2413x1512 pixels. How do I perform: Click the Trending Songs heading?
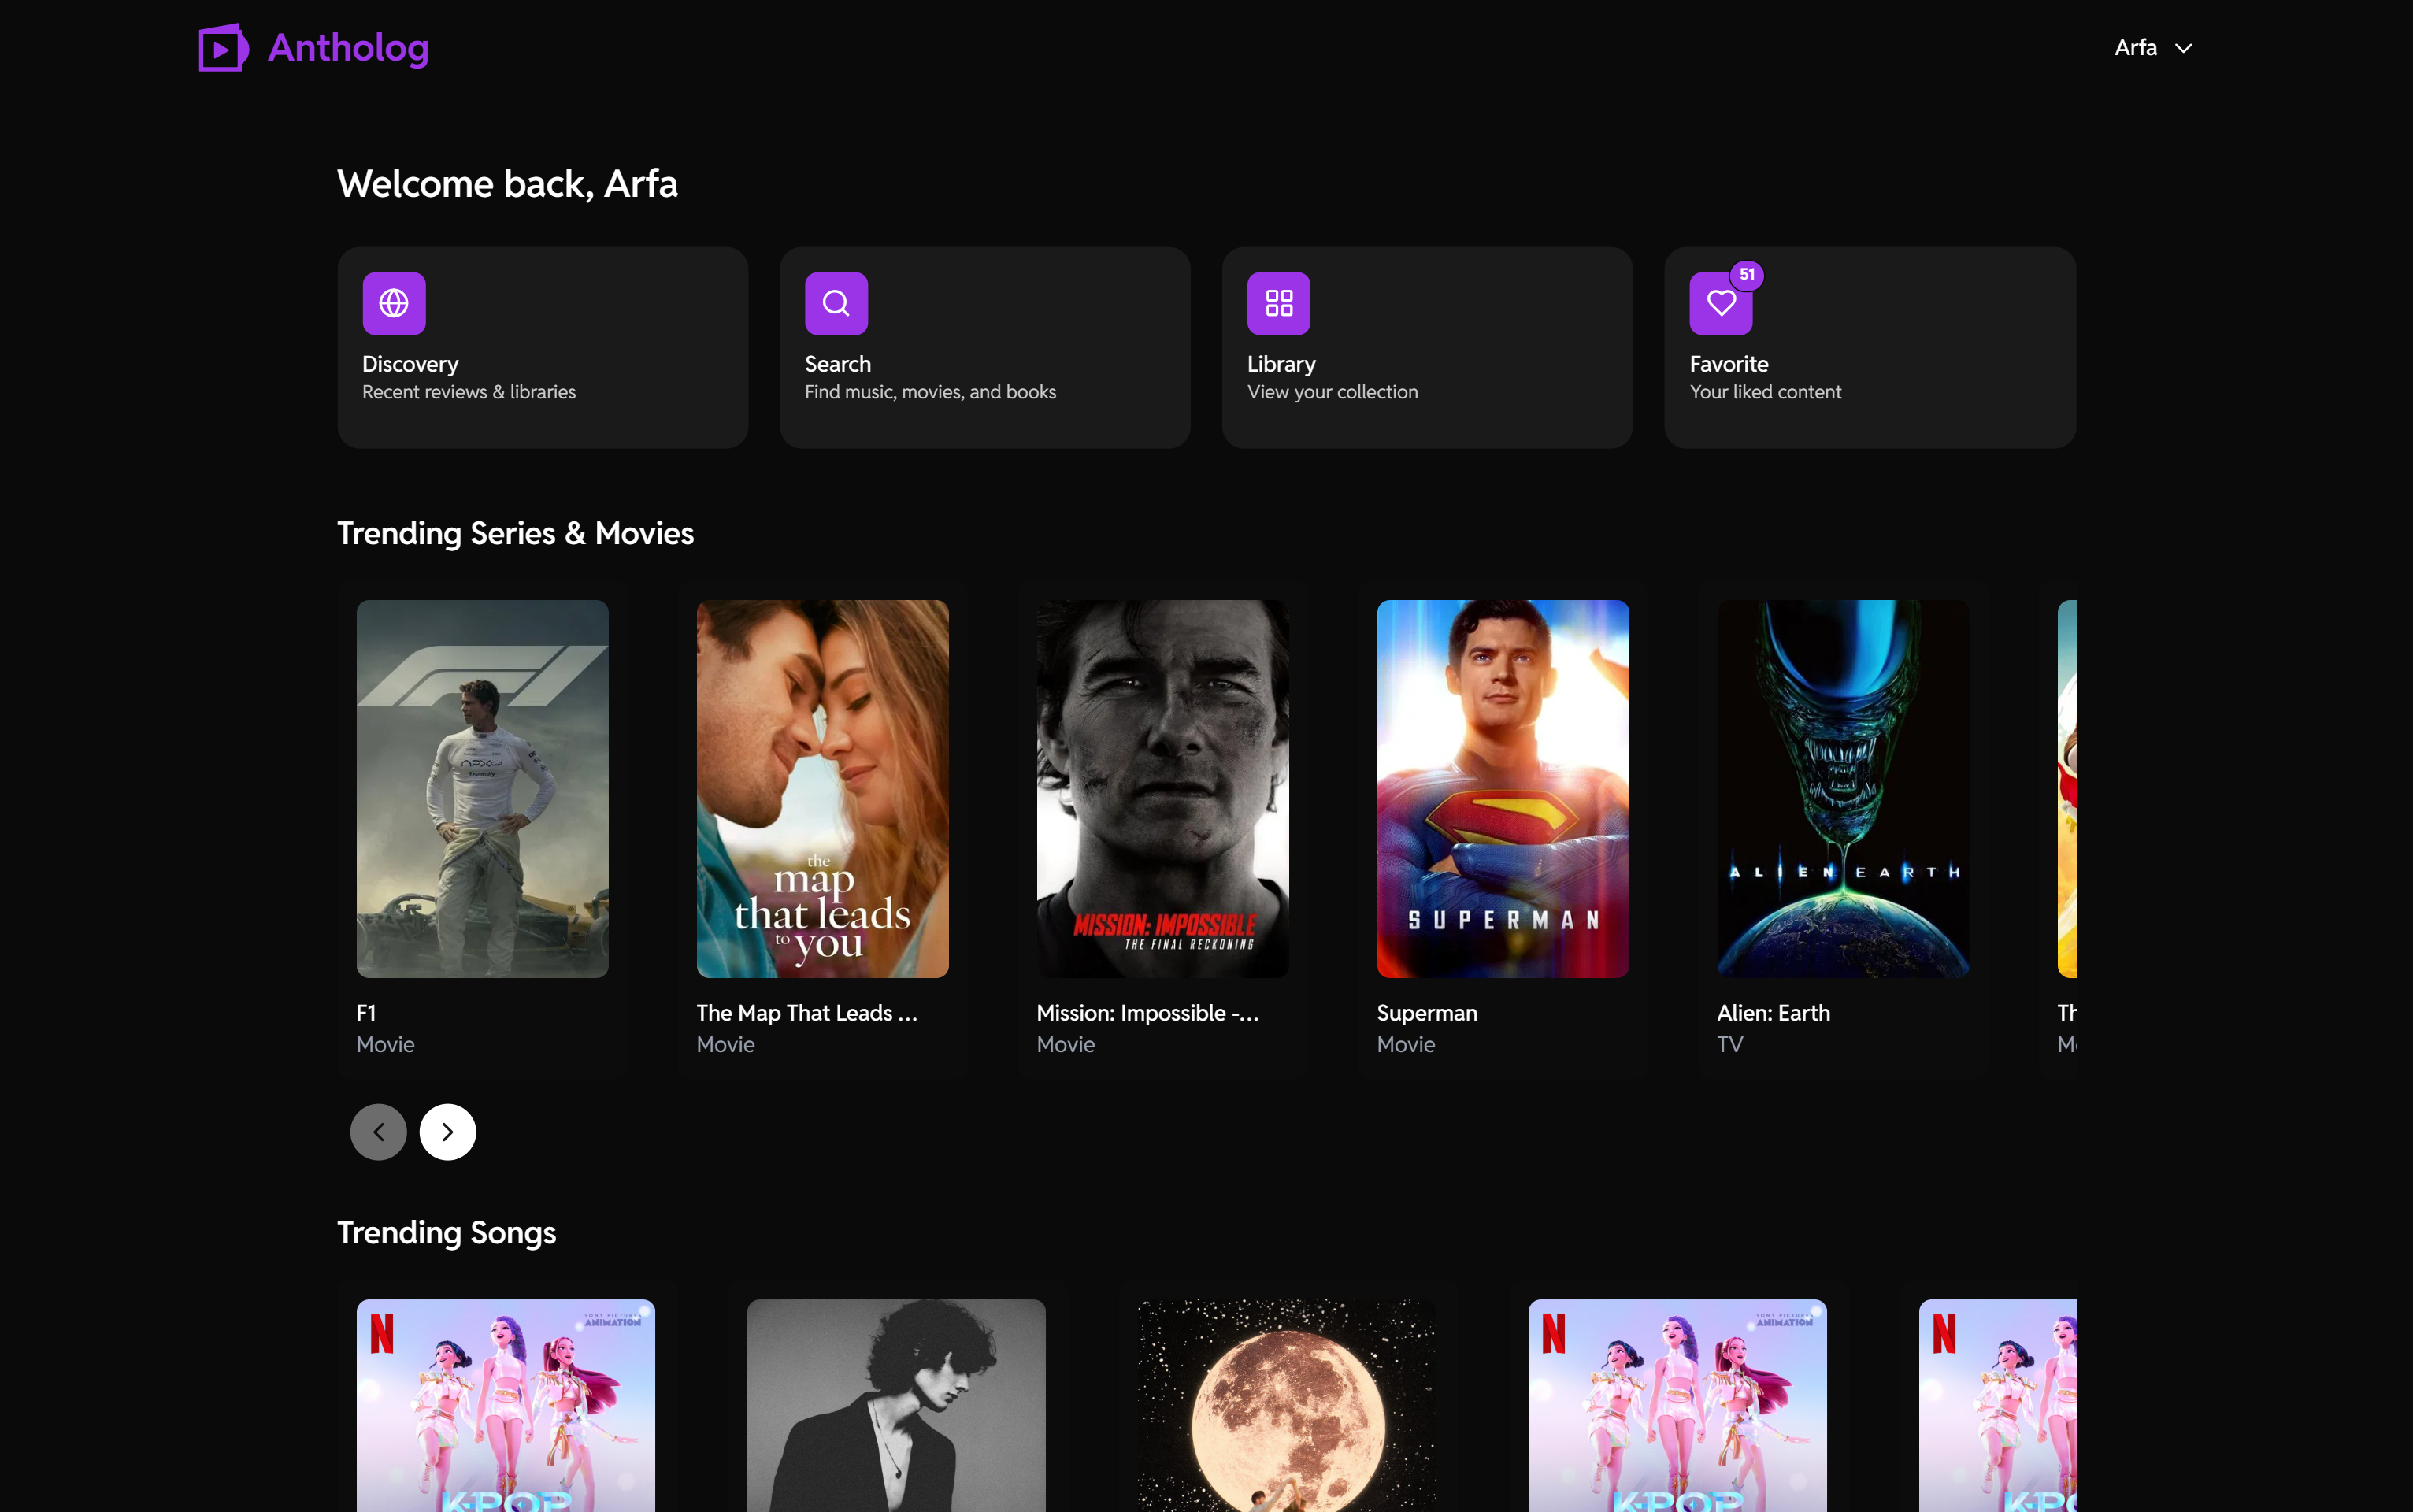[x=446, y=1233]
